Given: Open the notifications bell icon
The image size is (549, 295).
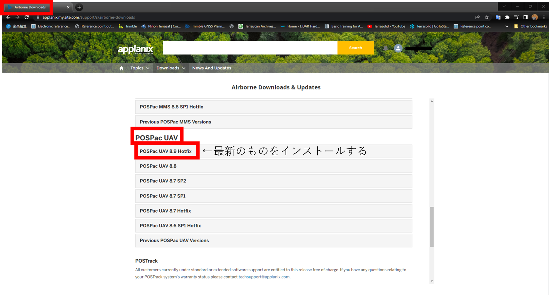Looking at the screenshot, I should pyautogui.click(x=386, y=48).
